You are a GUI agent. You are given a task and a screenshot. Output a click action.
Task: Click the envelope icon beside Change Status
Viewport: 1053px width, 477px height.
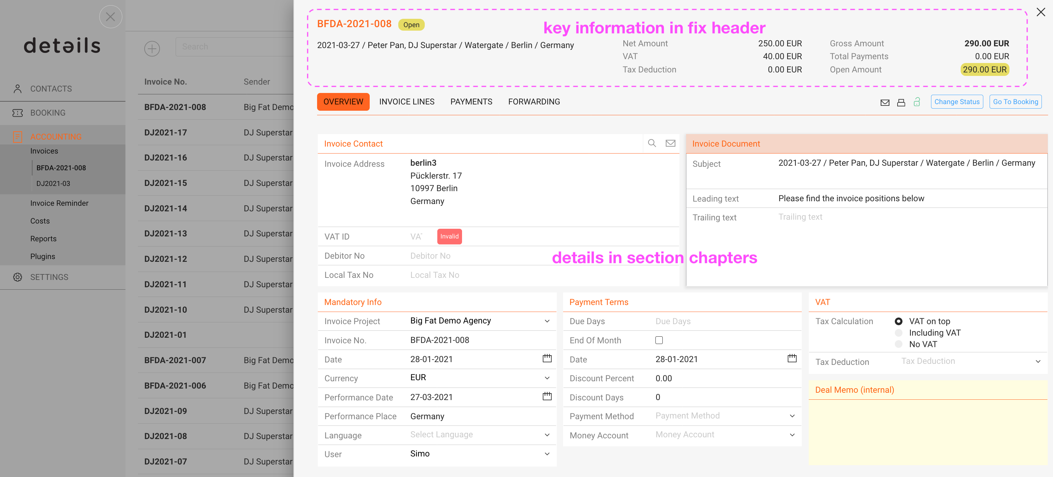[885, 102]
